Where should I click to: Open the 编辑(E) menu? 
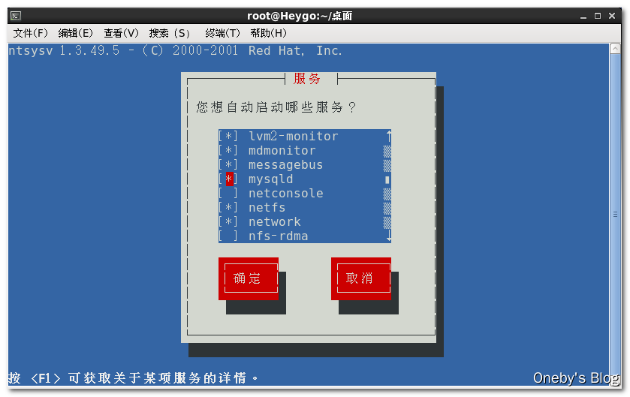[x=76, y=33]
